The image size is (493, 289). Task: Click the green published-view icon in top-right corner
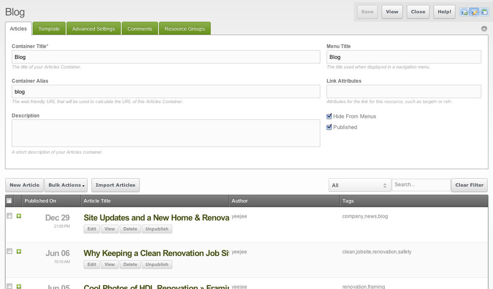pos(484,12)
